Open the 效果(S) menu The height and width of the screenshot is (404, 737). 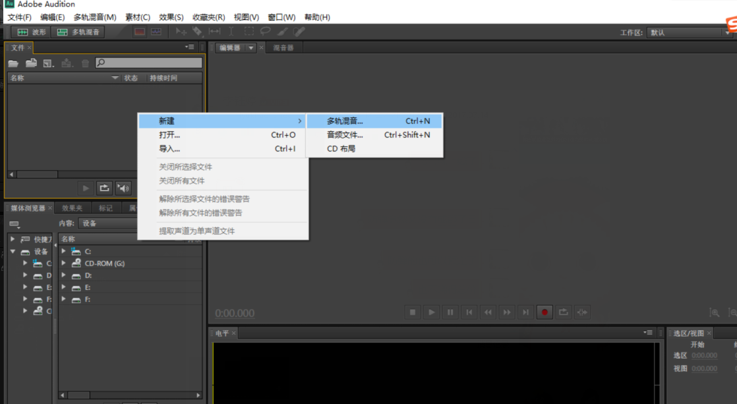click(171, 17)
